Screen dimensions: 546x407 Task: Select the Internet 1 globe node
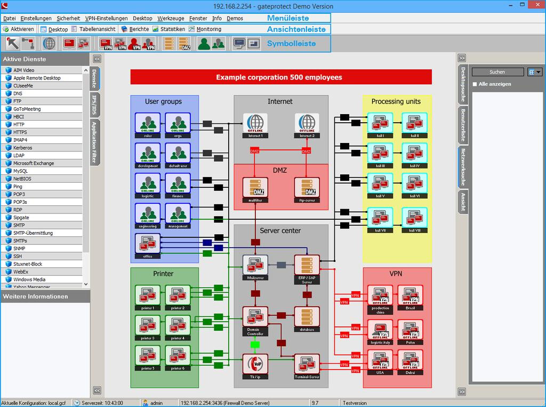click(255, 125)
